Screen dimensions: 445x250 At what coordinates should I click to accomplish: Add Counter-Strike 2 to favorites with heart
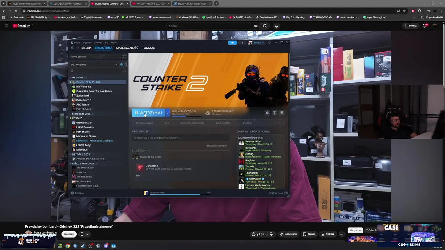click(282, 112)
